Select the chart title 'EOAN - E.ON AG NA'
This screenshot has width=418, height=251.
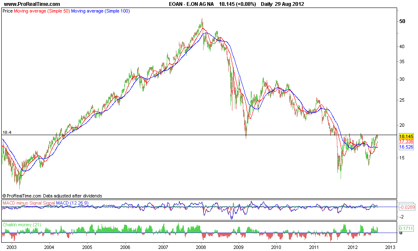[191, 4]
